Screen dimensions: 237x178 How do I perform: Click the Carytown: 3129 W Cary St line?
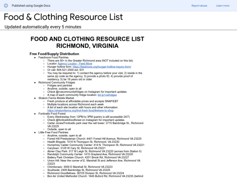coord(76,148)
